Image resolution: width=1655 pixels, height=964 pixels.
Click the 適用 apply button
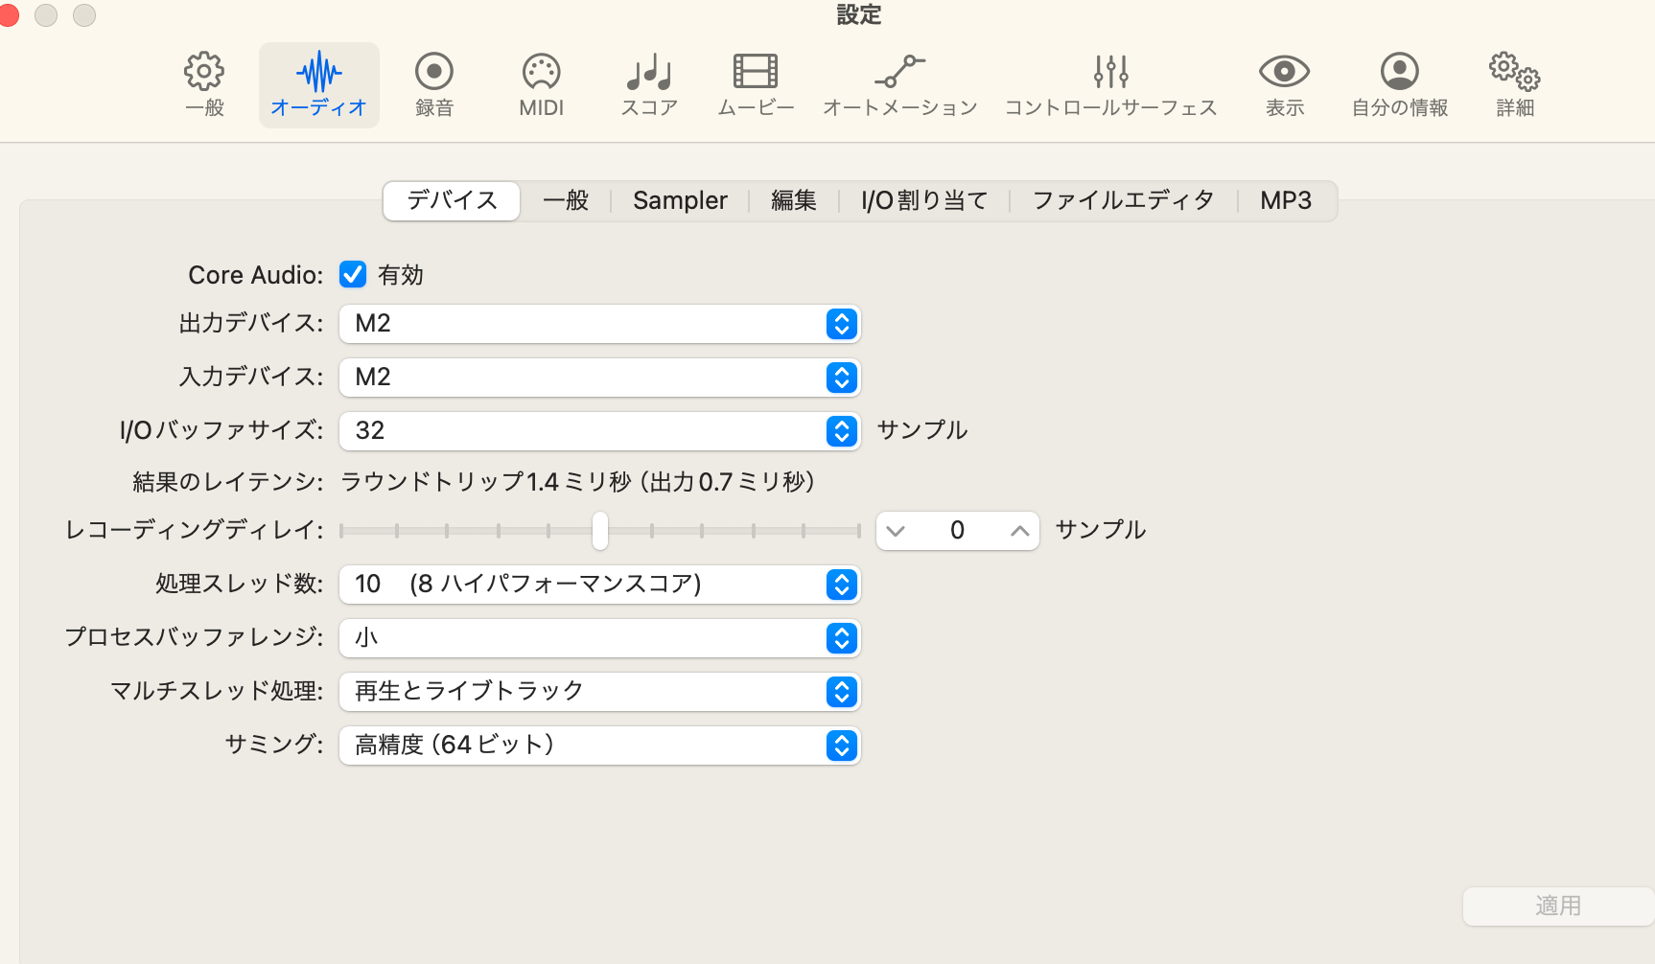click(x=1558, y=906)
